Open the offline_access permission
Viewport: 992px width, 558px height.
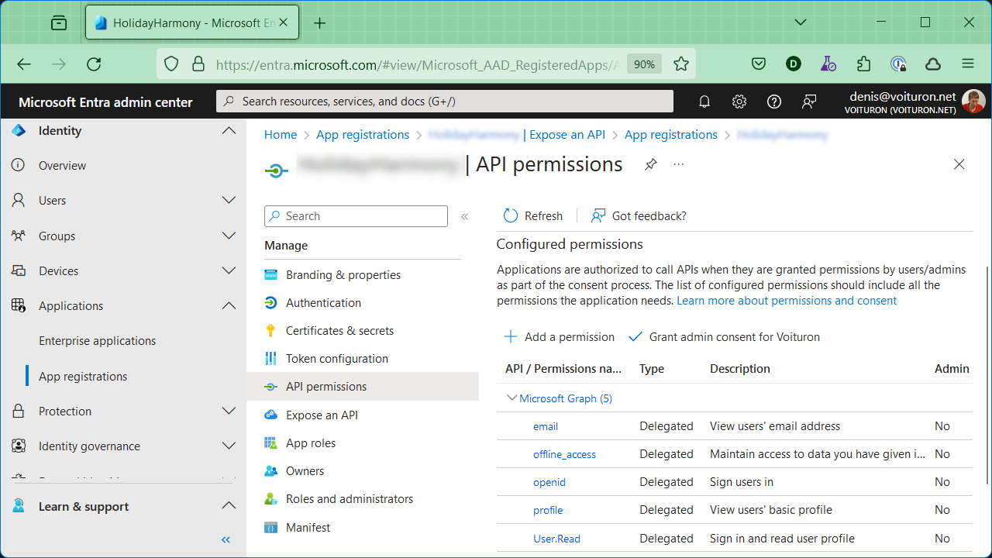[564, 454]
